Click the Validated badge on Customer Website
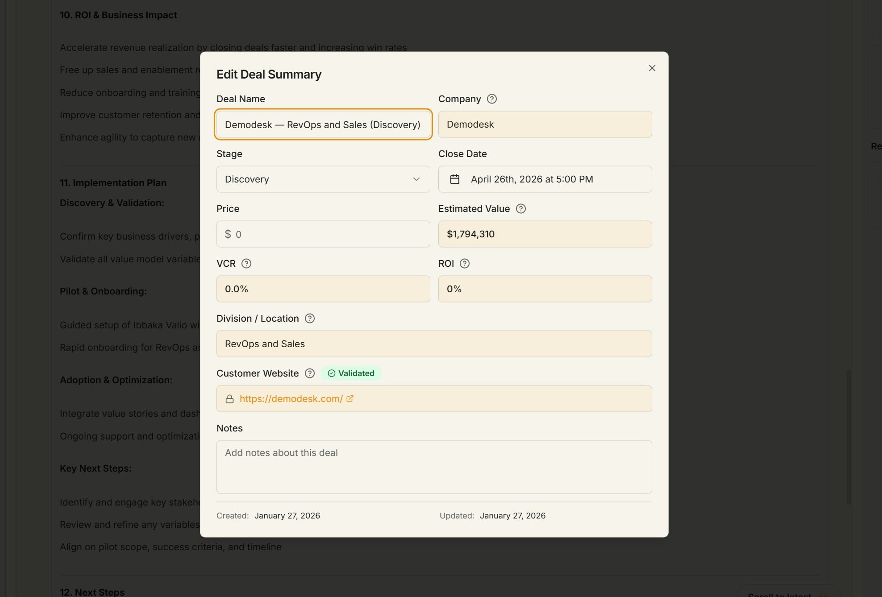The height and width of the screenshot is (597, 882). coord(351,373)
